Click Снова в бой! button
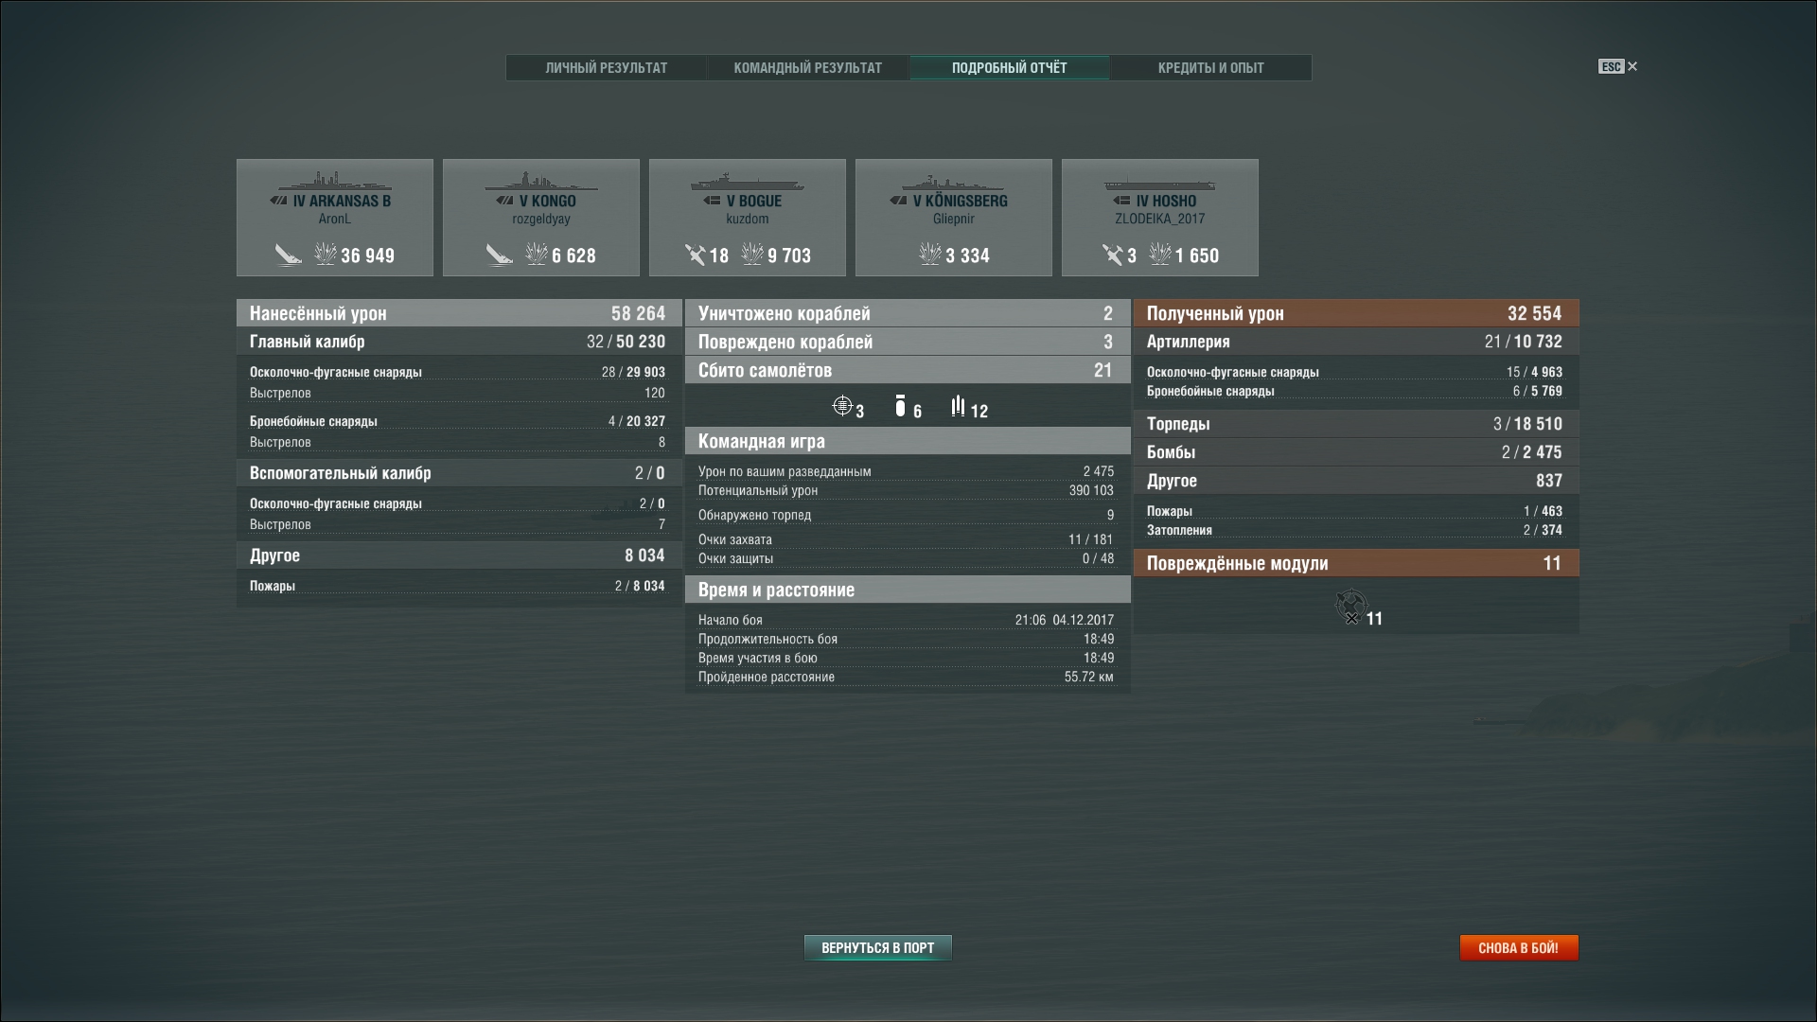This screenshot has width=1817, height=1022. tap(1519, 947)
